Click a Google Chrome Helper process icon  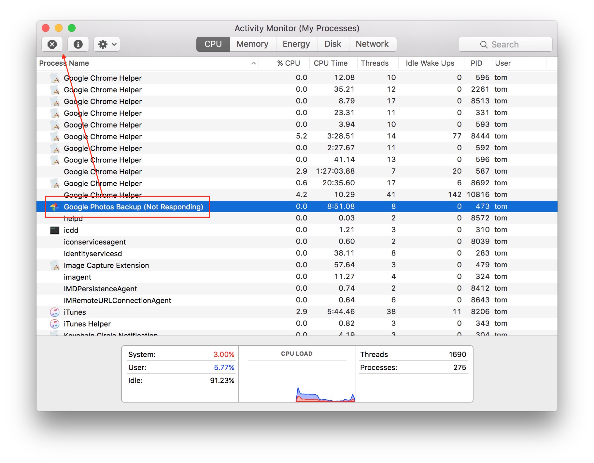click(55, 78)
